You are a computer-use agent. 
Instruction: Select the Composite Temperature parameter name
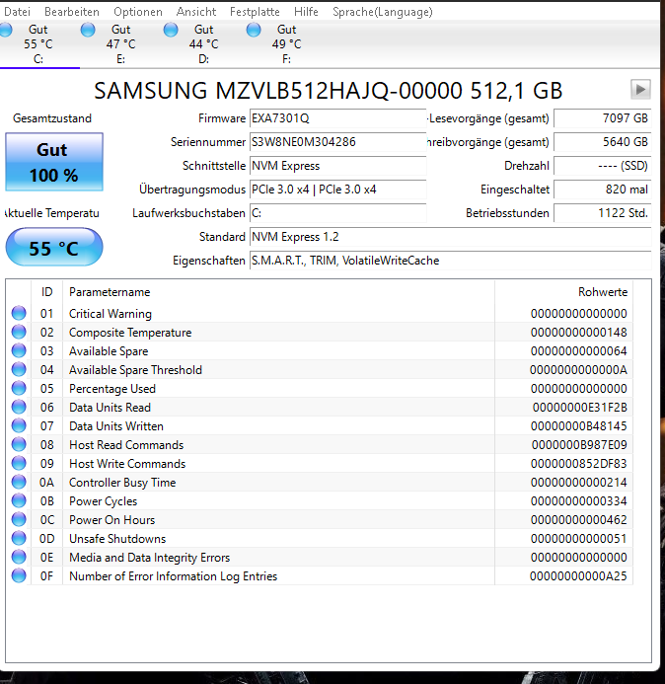coord(130,333)
